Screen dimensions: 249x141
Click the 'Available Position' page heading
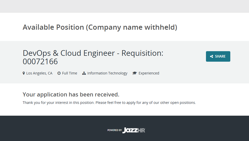click(53, 27)
